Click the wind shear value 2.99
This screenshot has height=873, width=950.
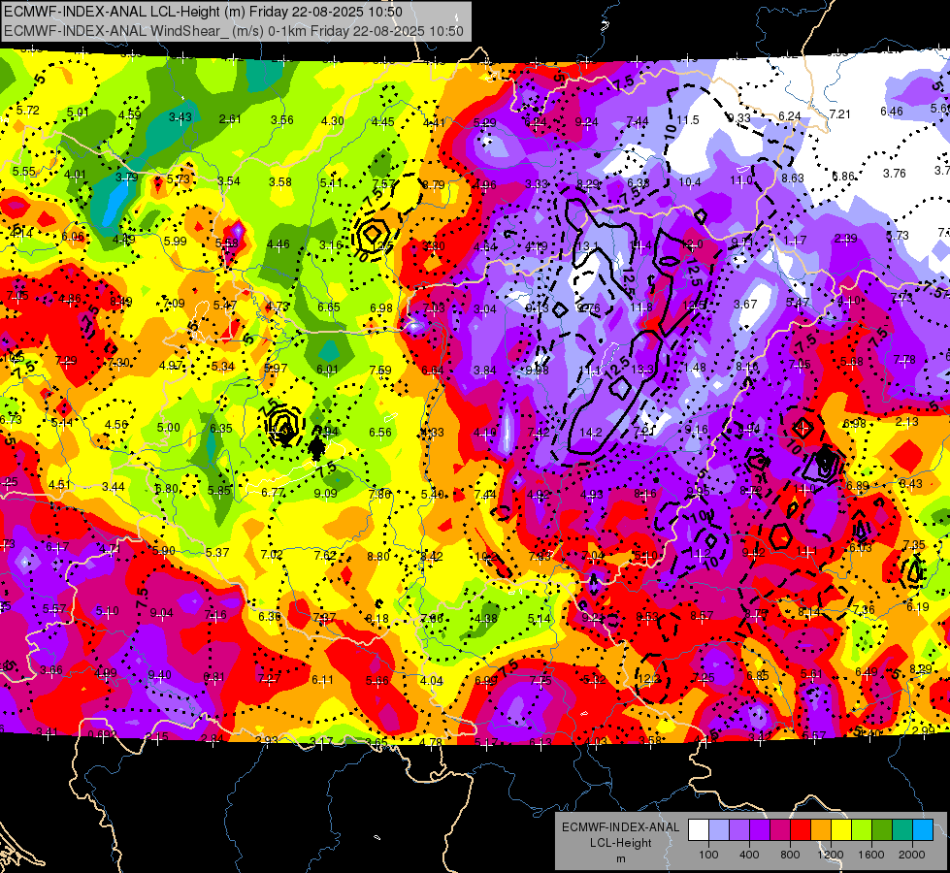pos(924,730)
